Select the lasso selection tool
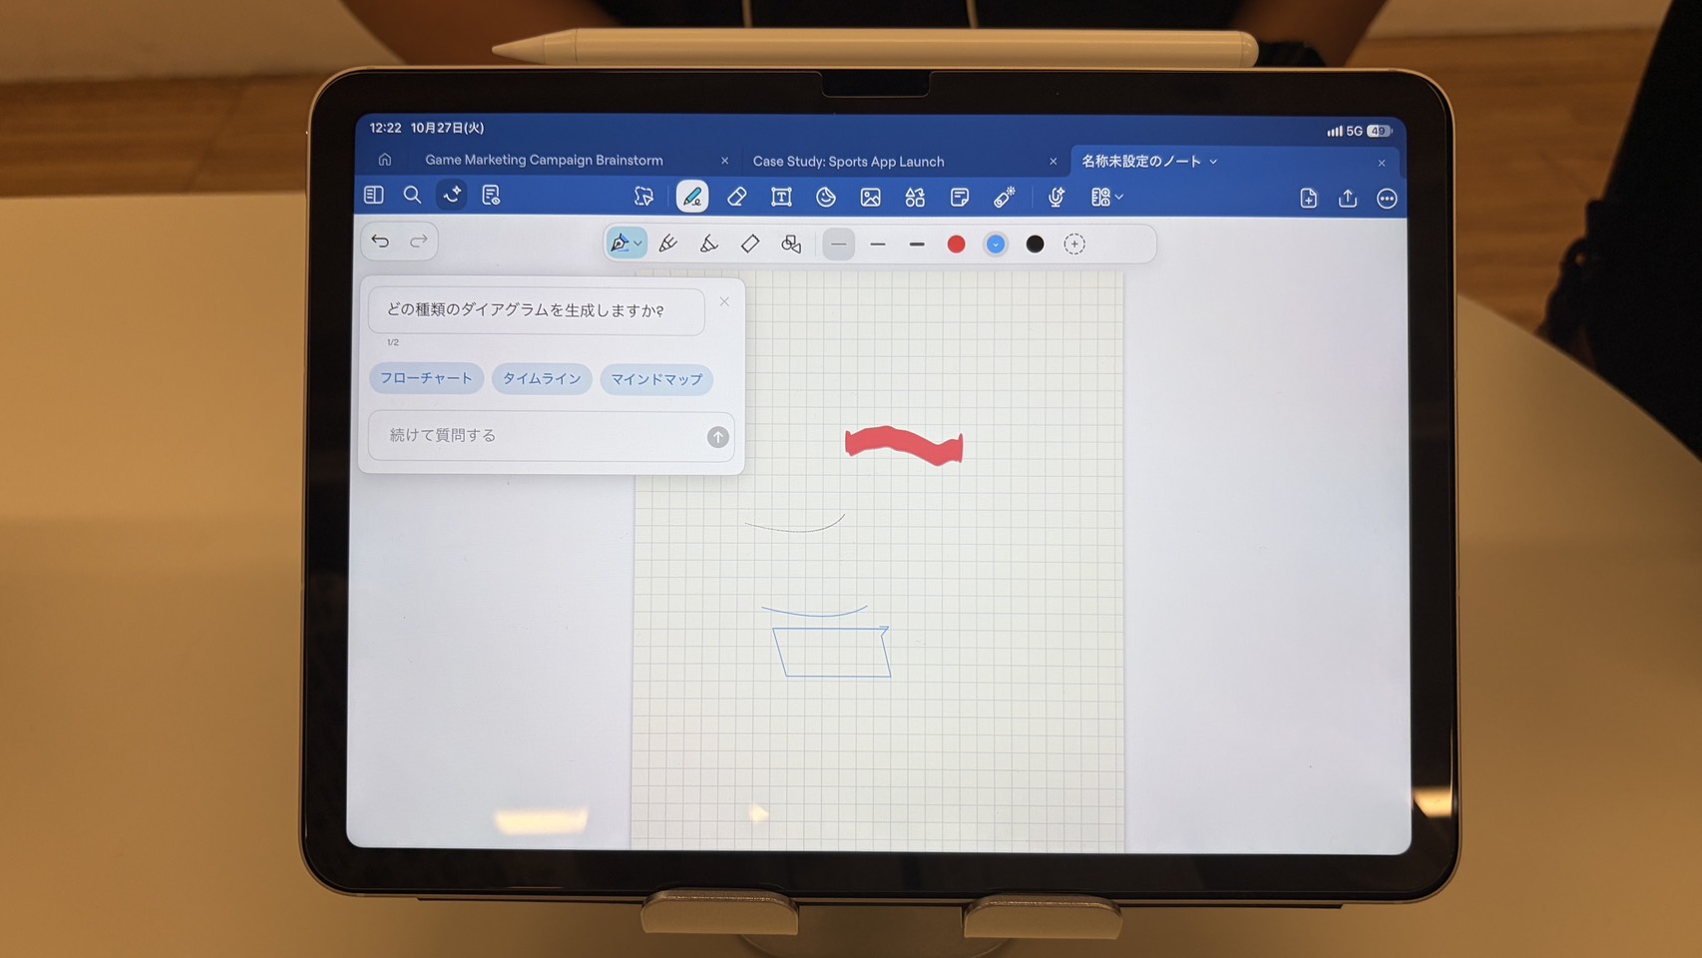This screenshot has width=1702, height=958. [643, 197]
